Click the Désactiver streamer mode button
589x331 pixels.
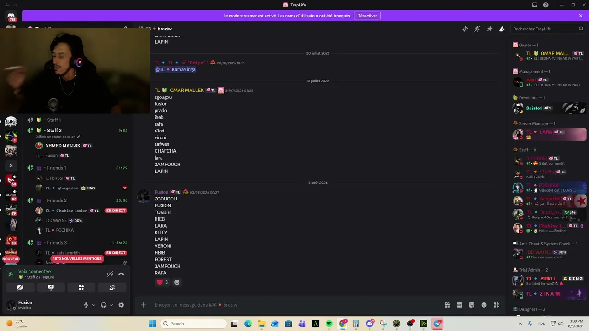pos(367,16)
